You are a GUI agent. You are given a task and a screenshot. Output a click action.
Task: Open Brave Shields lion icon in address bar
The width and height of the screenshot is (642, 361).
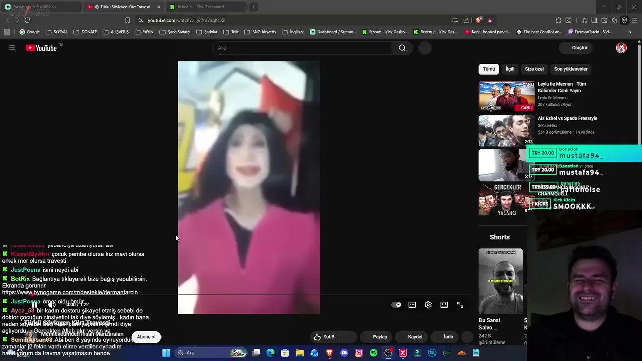click(479, 20)
